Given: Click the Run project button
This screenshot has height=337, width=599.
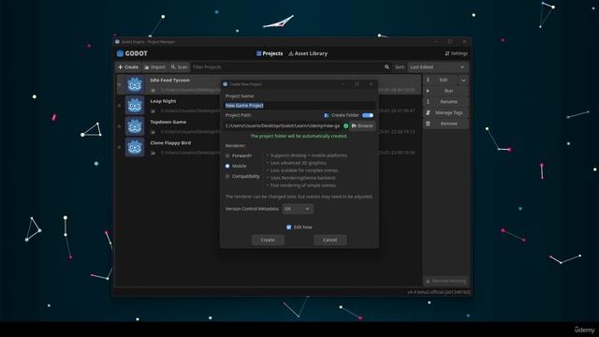Looking at the screenshot, I should (x=446, y=91).
